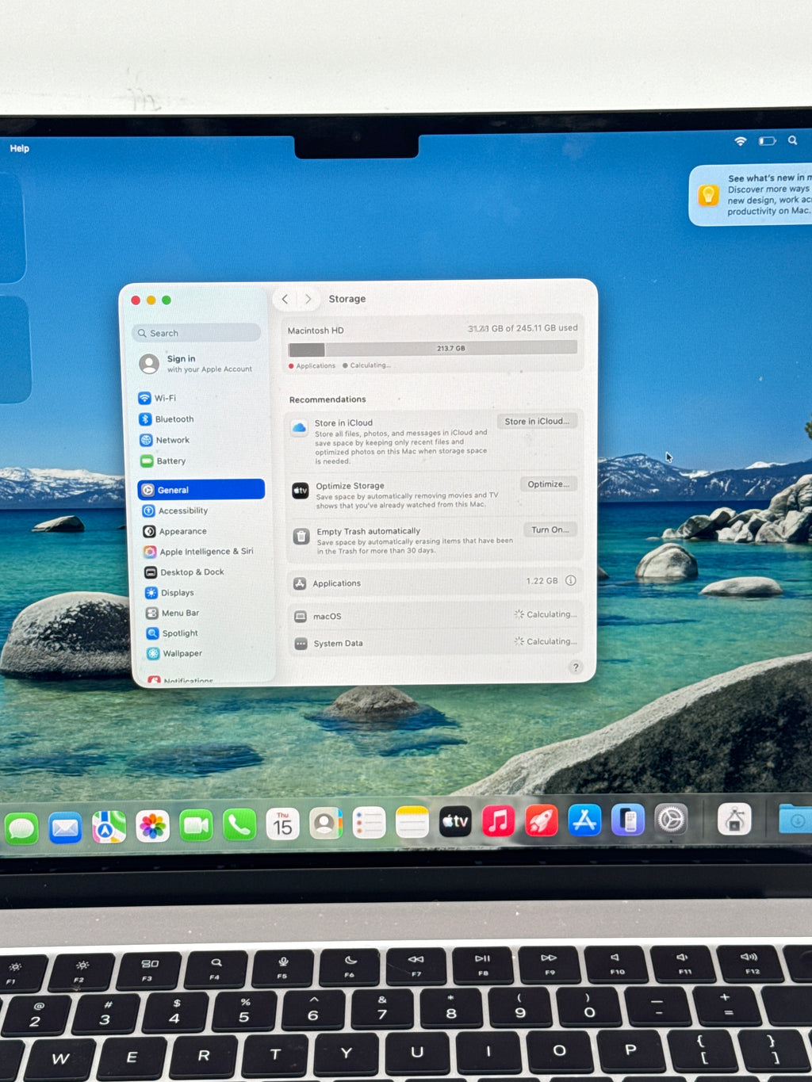Launch Reminders from the Dock

[369, 823]
